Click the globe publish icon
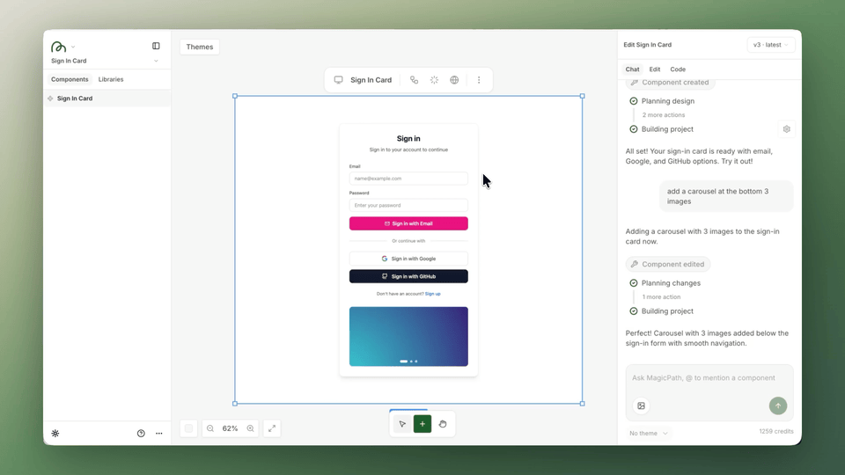Screen dimensions: 845x475 click(454, 80)
